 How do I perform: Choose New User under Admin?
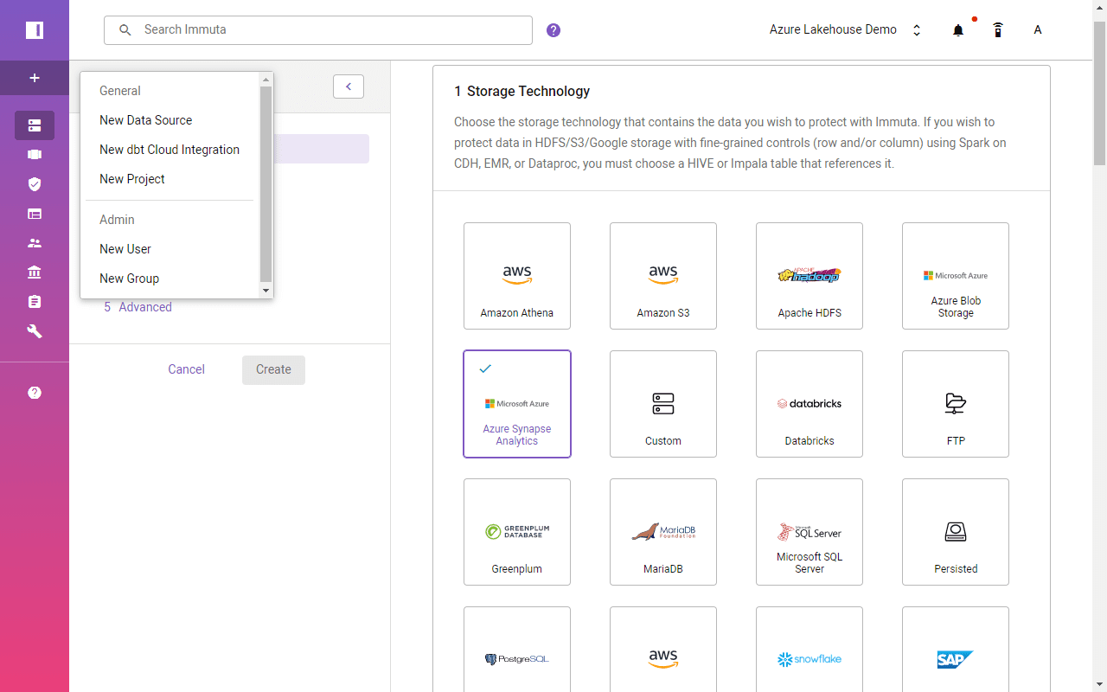[x=170, y=249]
